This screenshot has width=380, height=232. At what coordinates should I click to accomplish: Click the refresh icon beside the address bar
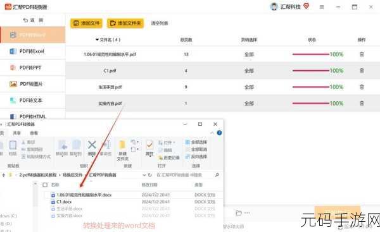[x=150, y=175]
